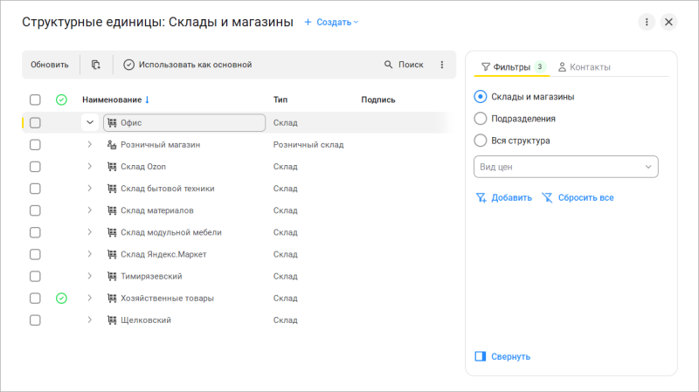Choose the Вся структура radio option
The height and width of the screenshot is (392, 699).
pos(480,140)
